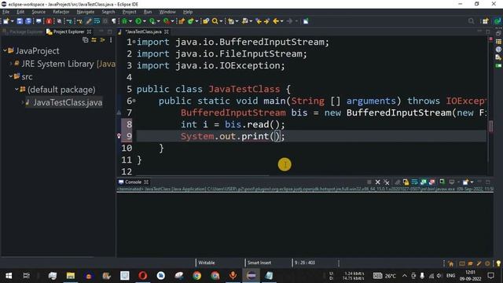503x283 pixels.
Task: Expand JRE System Library node
Action: click(x=10, y=64)
